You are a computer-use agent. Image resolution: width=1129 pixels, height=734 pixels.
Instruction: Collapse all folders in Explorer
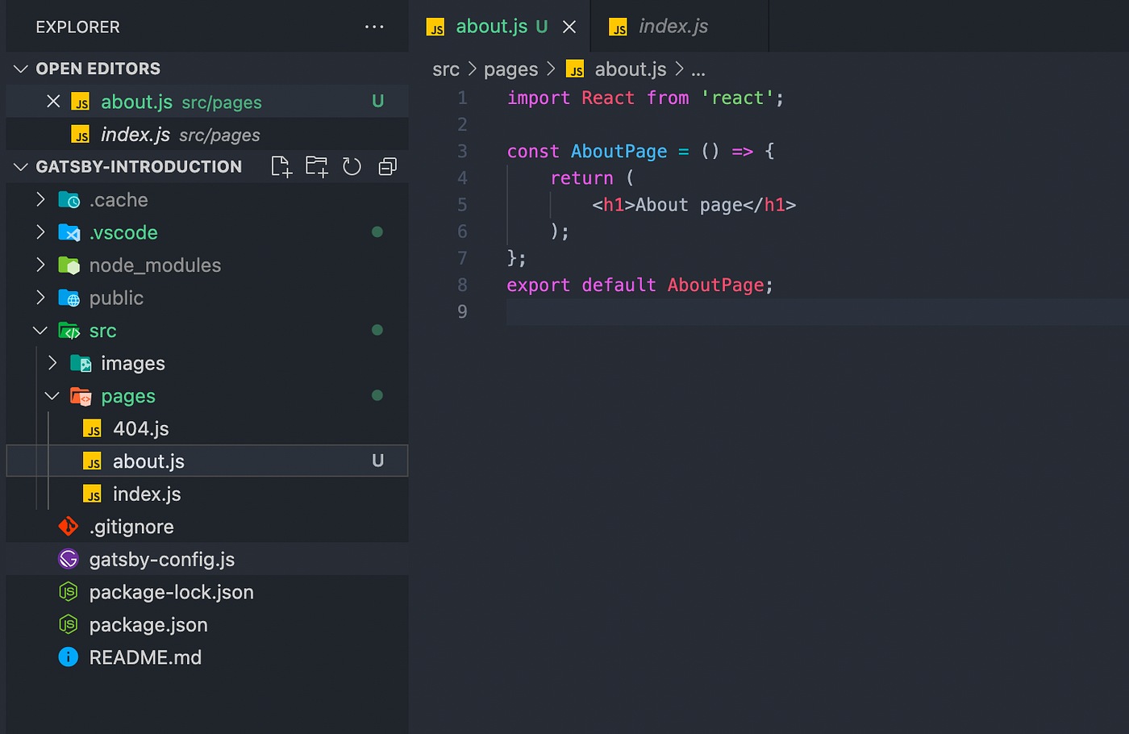point(387,166)
